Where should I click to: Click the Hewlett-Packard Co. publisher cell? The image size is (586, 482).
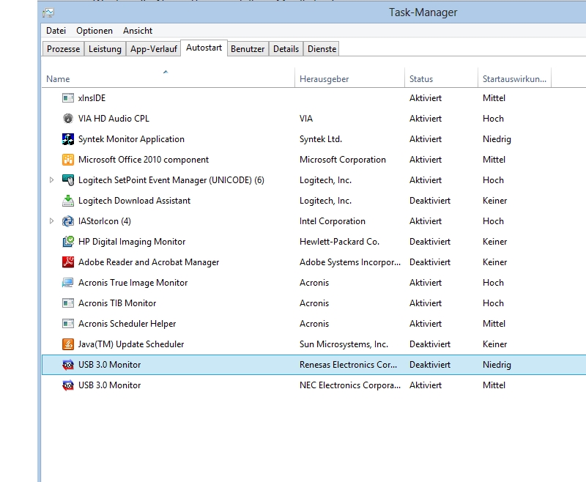tap(339, 242)
